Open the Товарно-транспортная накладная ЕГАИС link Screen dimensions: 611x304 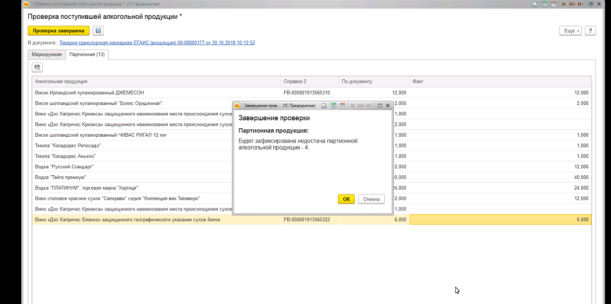point(157,43)
